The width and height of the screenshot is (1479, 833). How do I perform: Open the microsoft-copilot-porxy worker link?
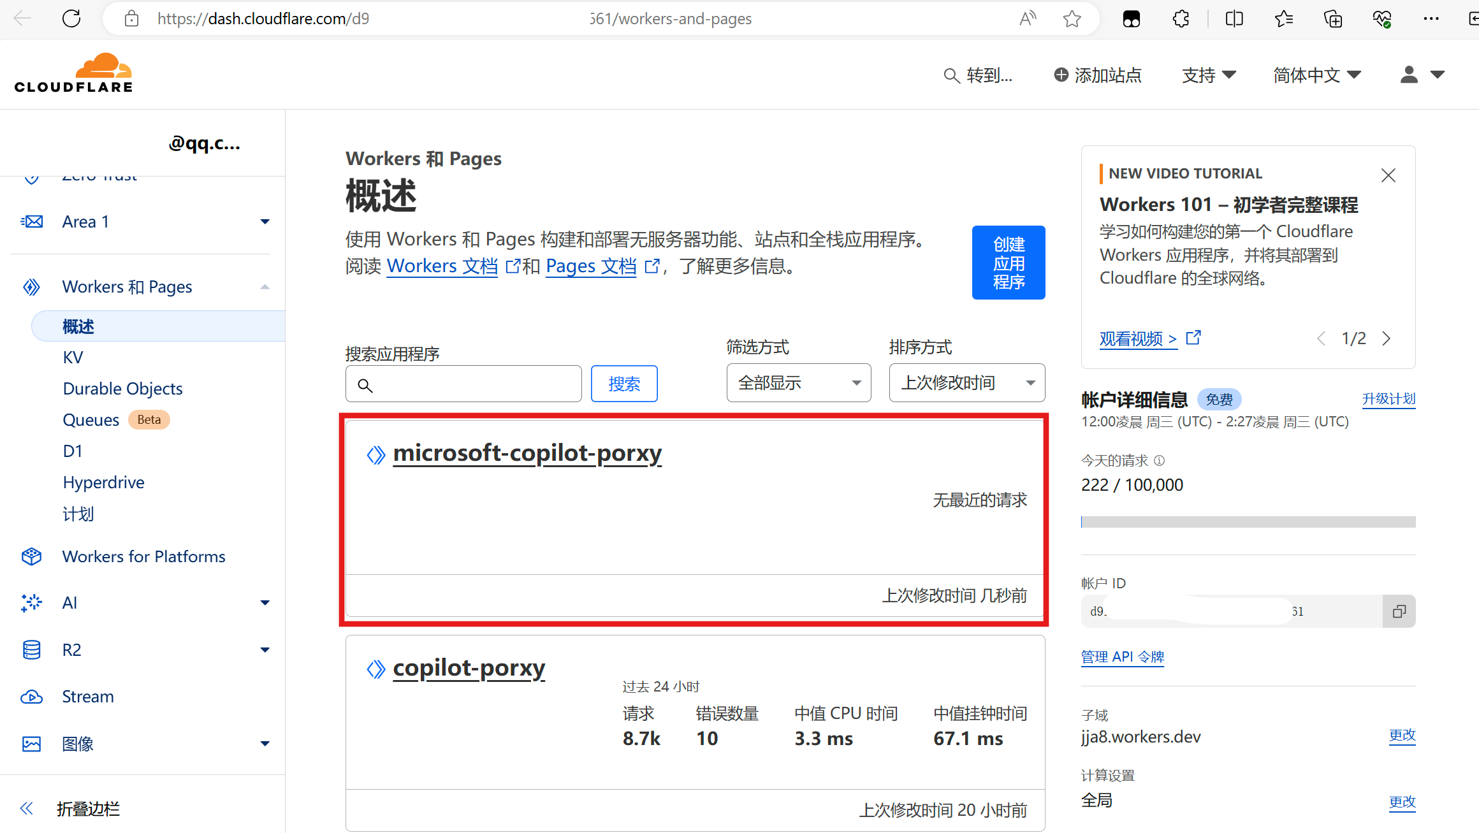click(x=527, y=453)
